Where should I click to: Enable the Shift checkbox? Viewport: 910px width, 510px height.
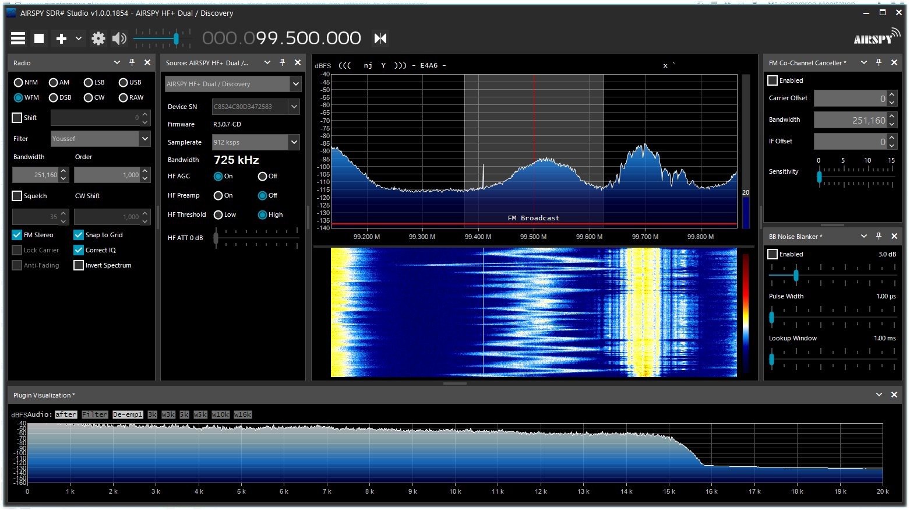(x=17, y=118)
